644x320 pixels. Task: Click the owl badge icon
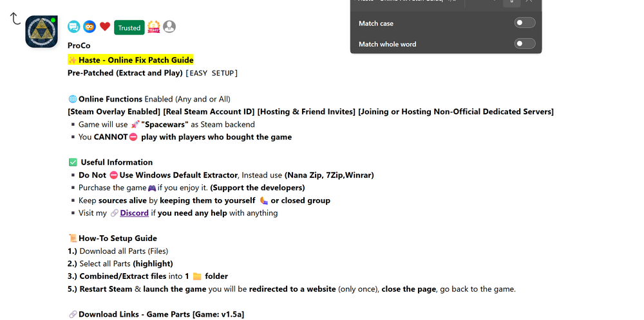click(x=90, y=27)
